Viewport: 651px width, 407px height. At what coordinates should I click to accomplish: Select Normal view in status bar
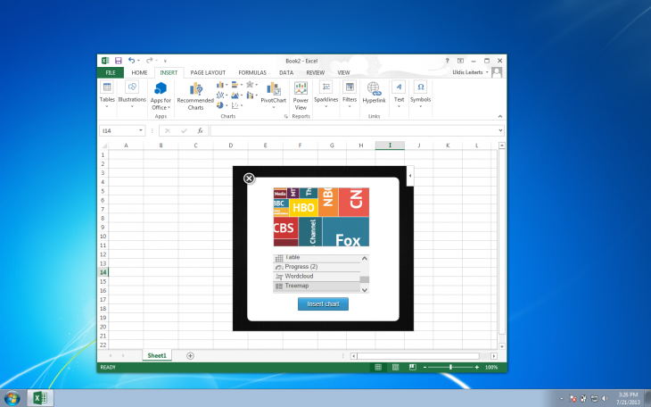click(377, 367)
